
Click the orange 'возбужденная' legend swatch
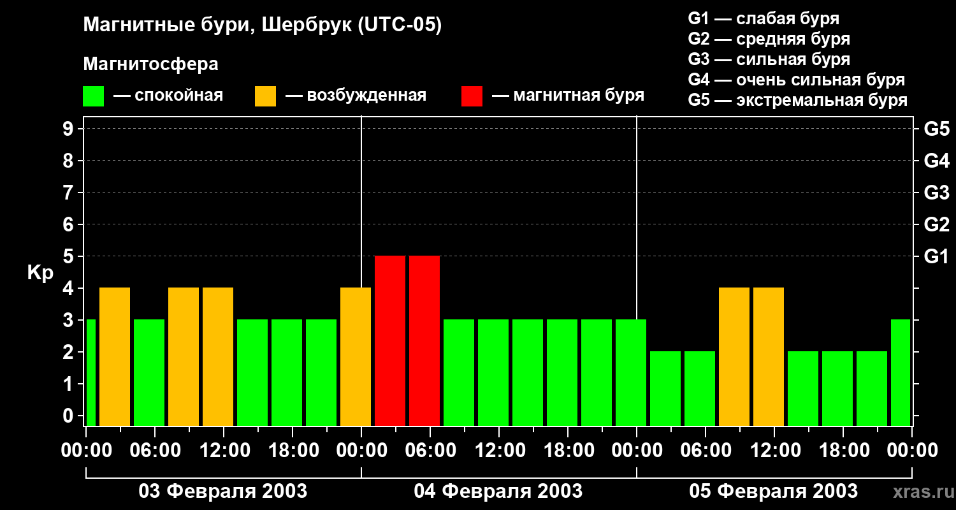pyautogui.click(x=265, y=96)
